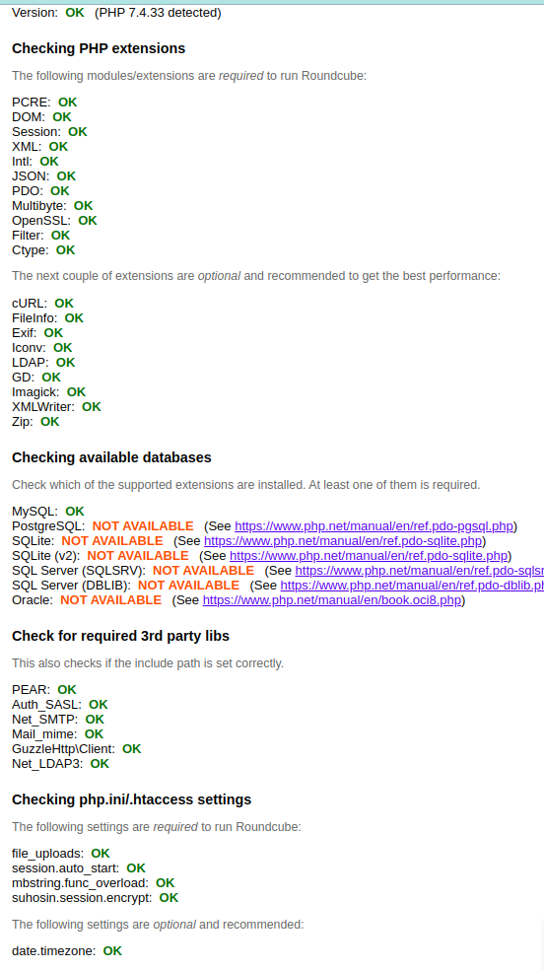Click the PHP 7.4.33 detected text
The width and height of the screenshot is (544, 970).
pos(158,13)
